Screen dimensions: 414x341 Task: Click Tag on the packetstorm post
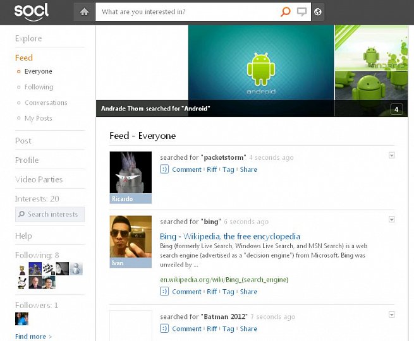(228, 170)
